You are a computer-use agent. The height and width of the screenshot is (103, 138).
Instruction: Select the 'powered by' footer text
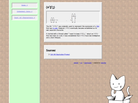97,63
